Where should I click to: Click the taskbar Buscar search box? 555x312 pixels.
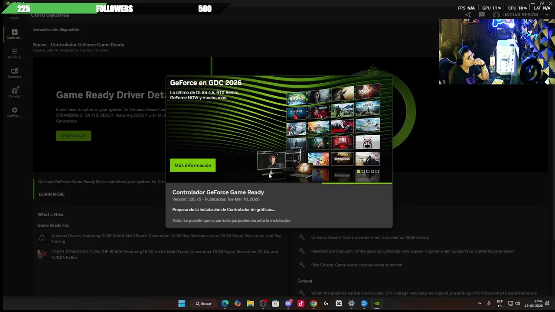[204, 303]
